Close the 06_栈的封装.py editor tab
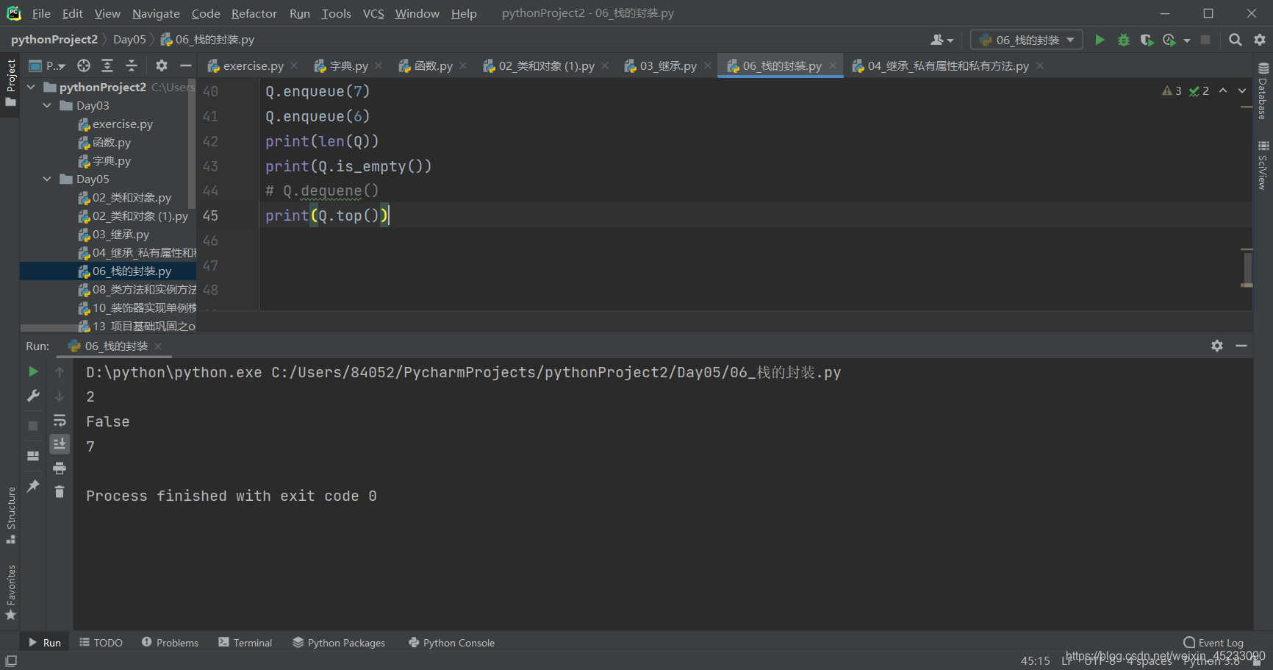The image size is (1273, 670). click(833, 65)
